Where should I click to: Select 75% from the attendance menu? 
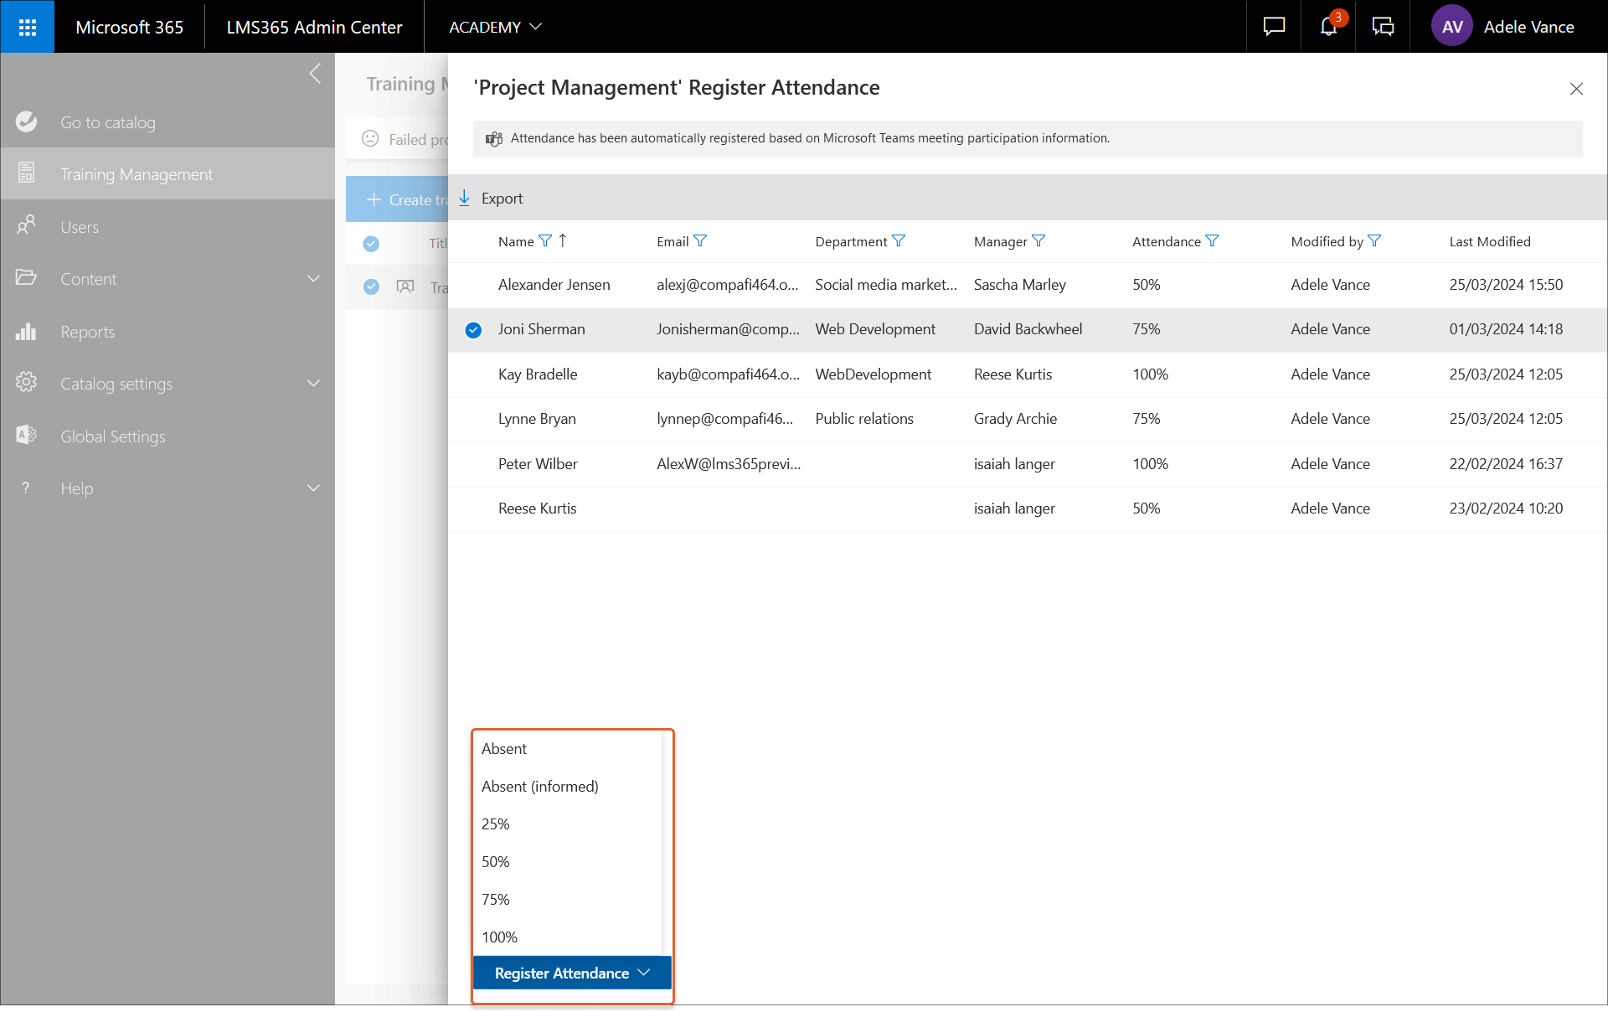tap(496, 900)
